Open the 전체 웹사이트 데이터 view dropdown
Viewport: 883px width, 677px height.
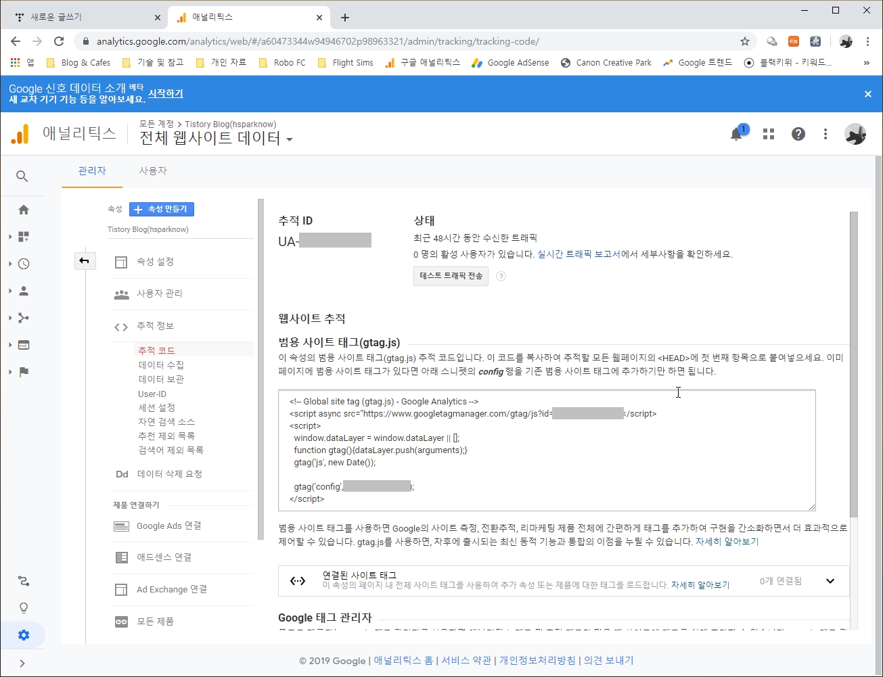click(217, 138)
